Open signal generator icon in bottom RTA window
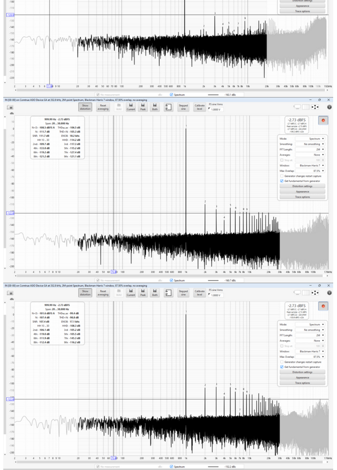 tap(168, 293)
